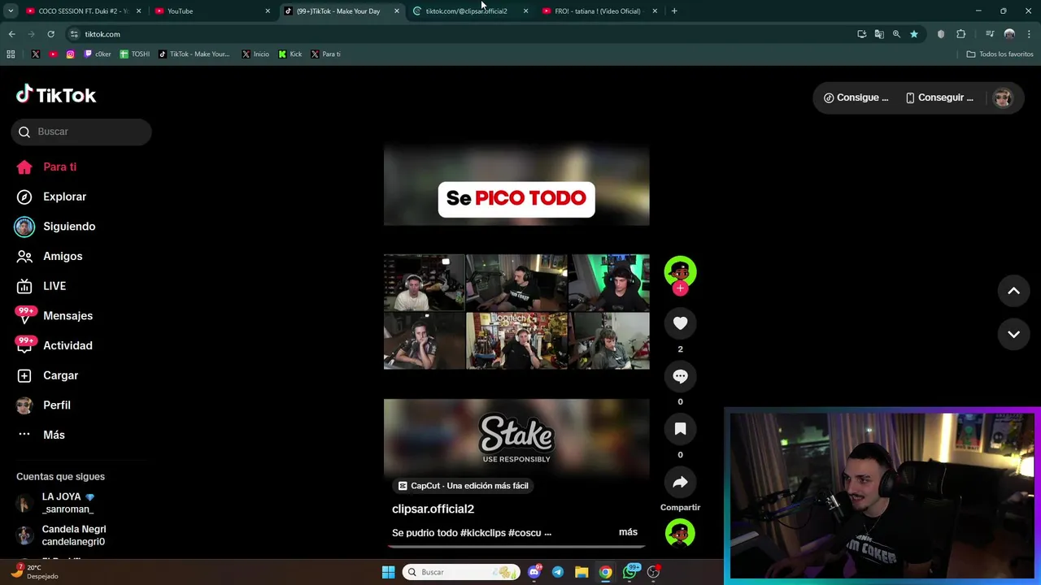Click the Conseguir app button

coord(939,97)
